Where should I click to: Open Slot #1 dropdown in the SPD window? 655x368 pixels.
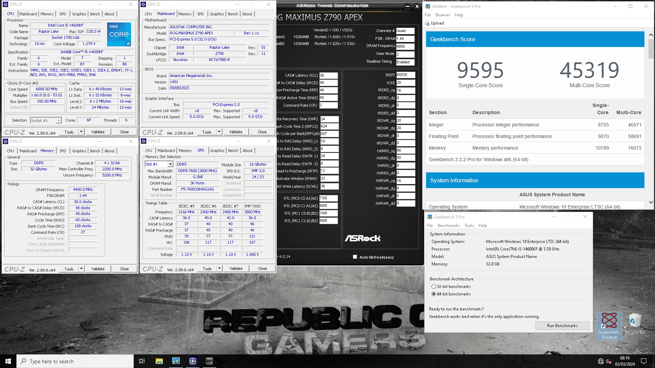(159, 164)
